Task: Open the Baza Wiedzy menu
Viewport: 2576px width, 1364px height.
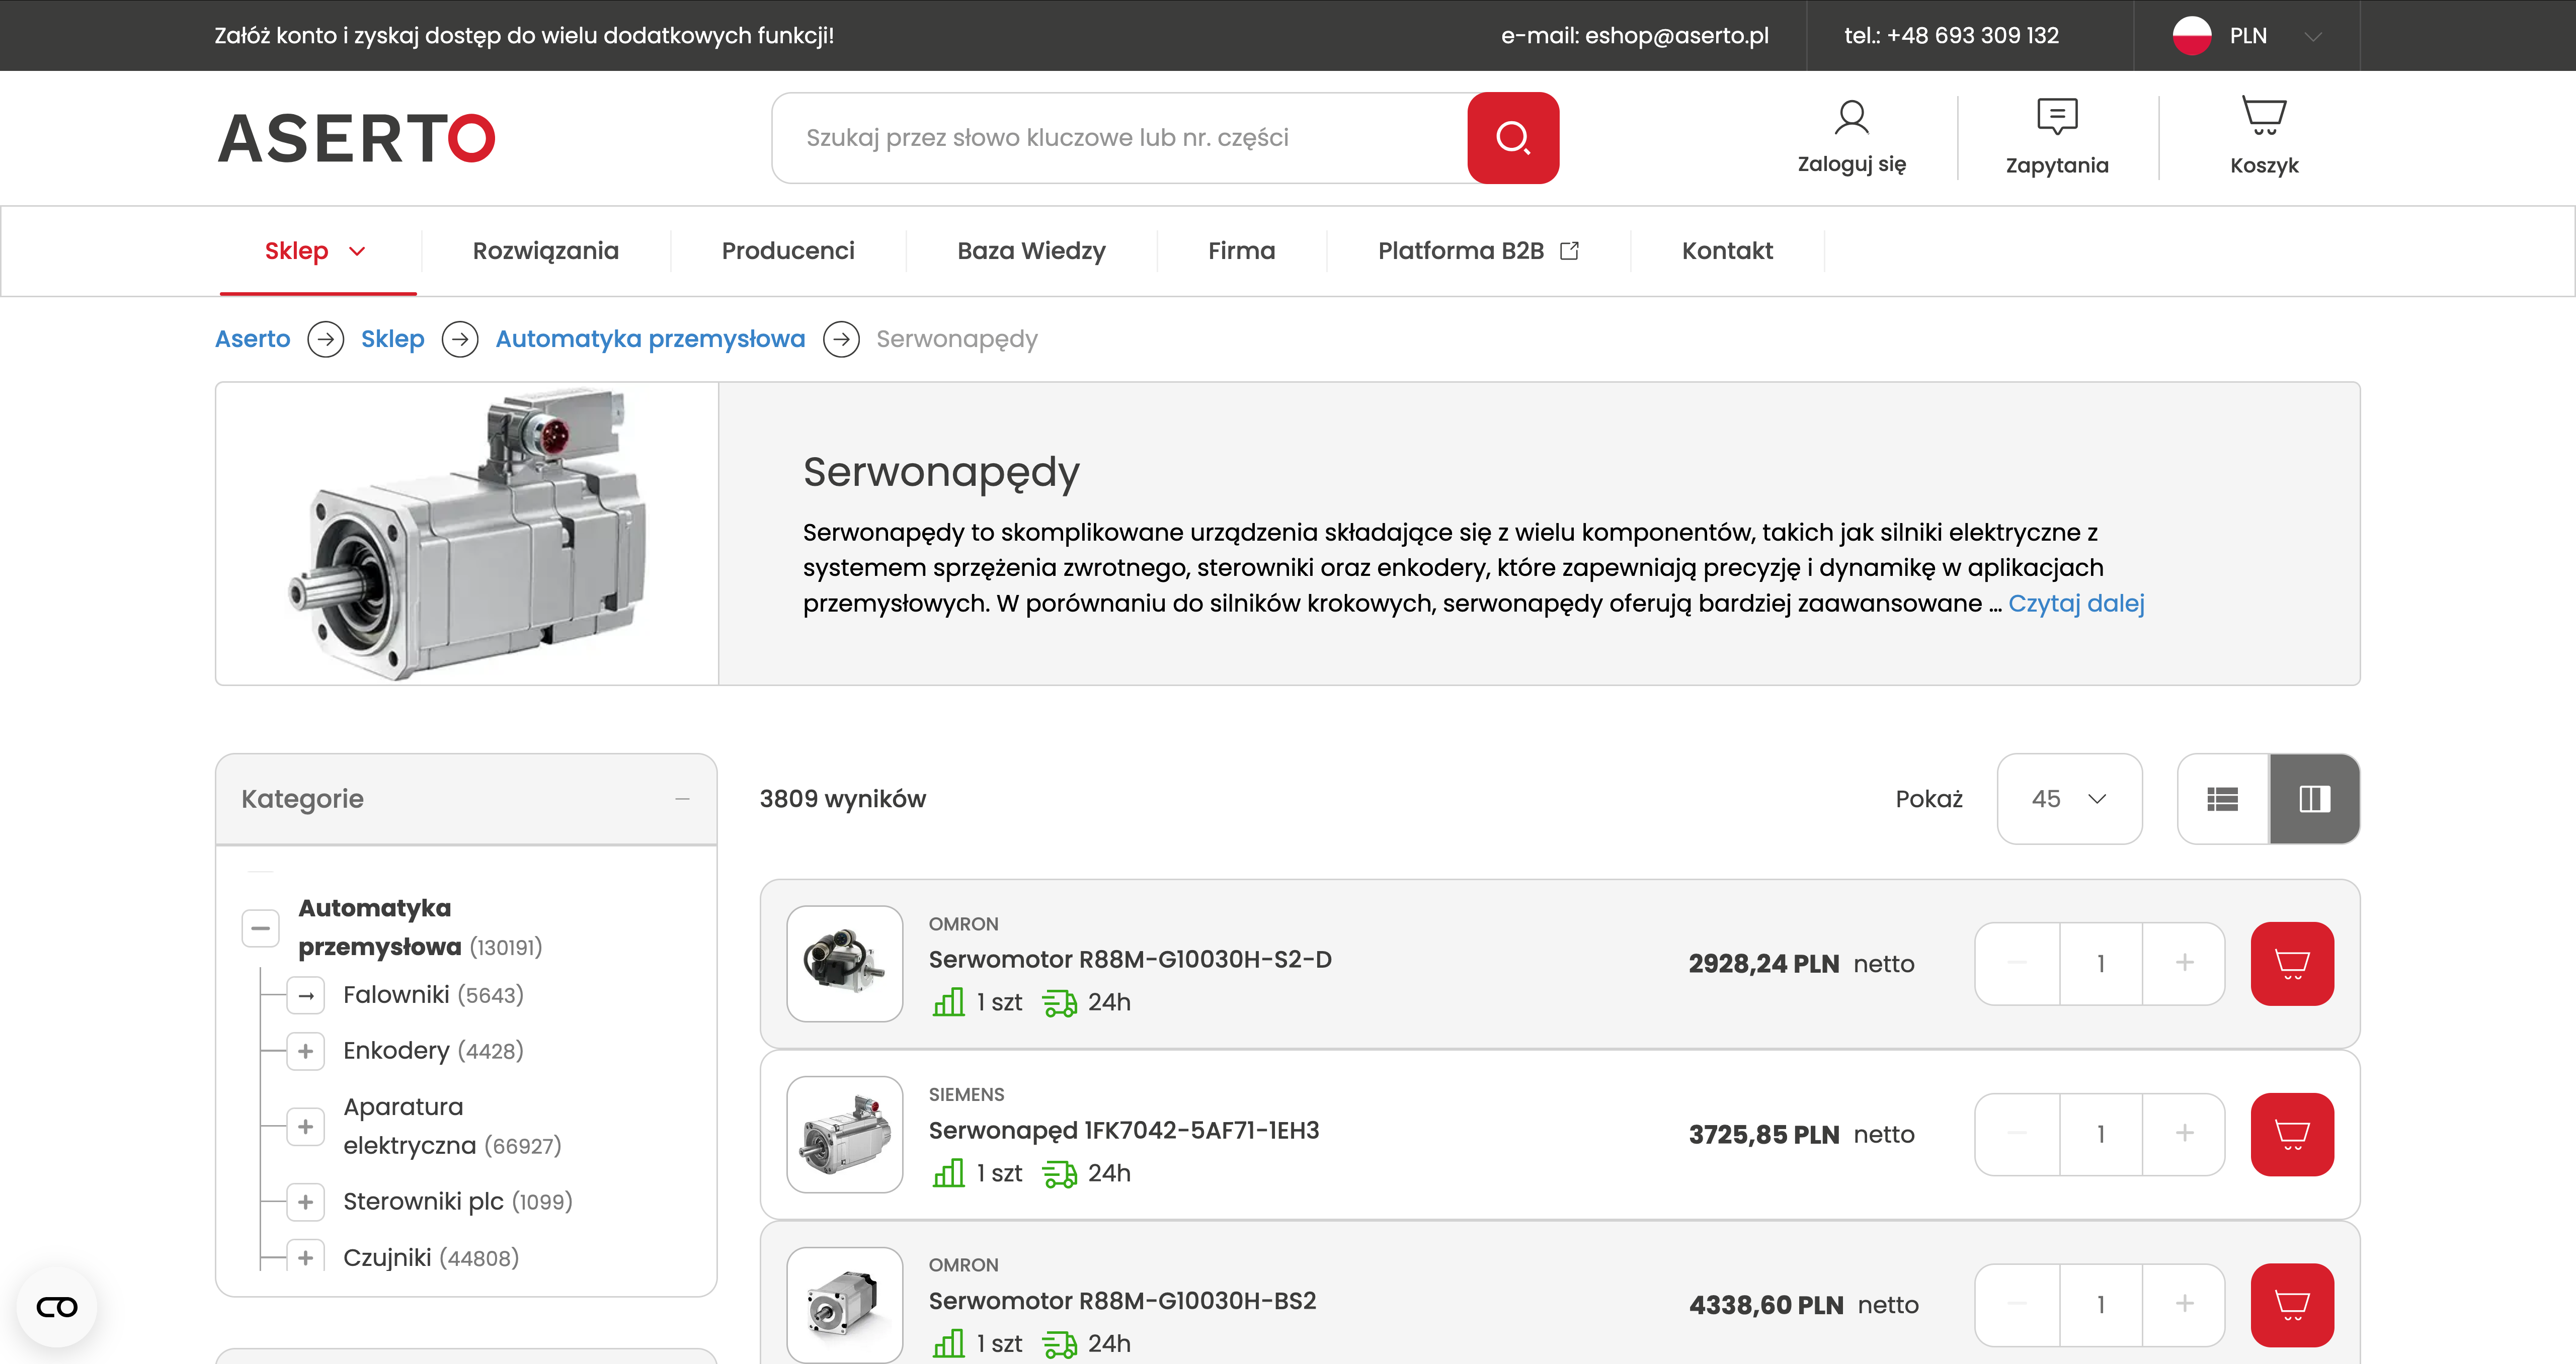Action: tap(1031, 251)
